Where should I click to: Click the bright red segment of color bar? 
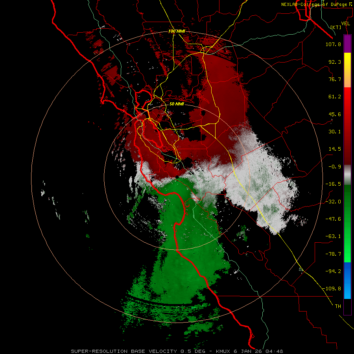coord(347,97)
